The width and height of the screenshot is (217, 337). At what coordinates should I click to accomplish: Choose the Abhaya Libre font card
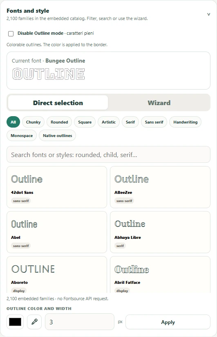(160, 232)
